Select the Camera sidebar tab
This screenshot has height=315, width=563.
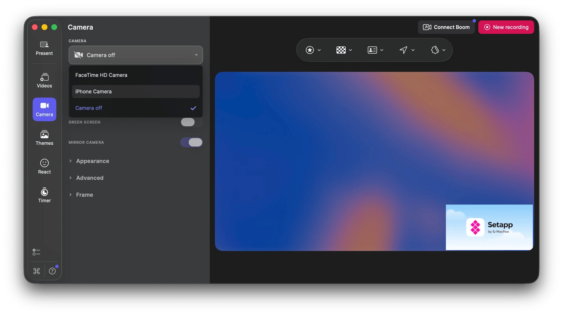44,109
